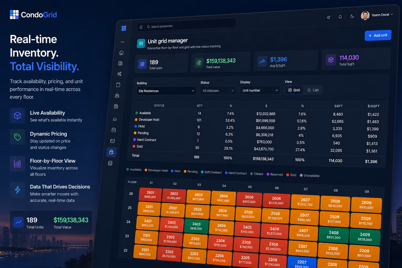Click the three-dots sidebar menu

(x=122, y=42)
